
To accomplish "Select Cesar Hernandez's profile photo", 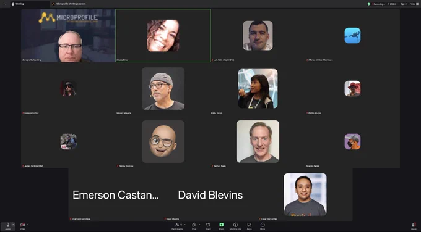I will [x=305, y=194].
